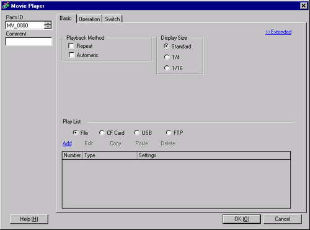The height and width of the screenshot is (230, 310).
Task: Confirm with the OK button
Action: (x=242, y=219)
